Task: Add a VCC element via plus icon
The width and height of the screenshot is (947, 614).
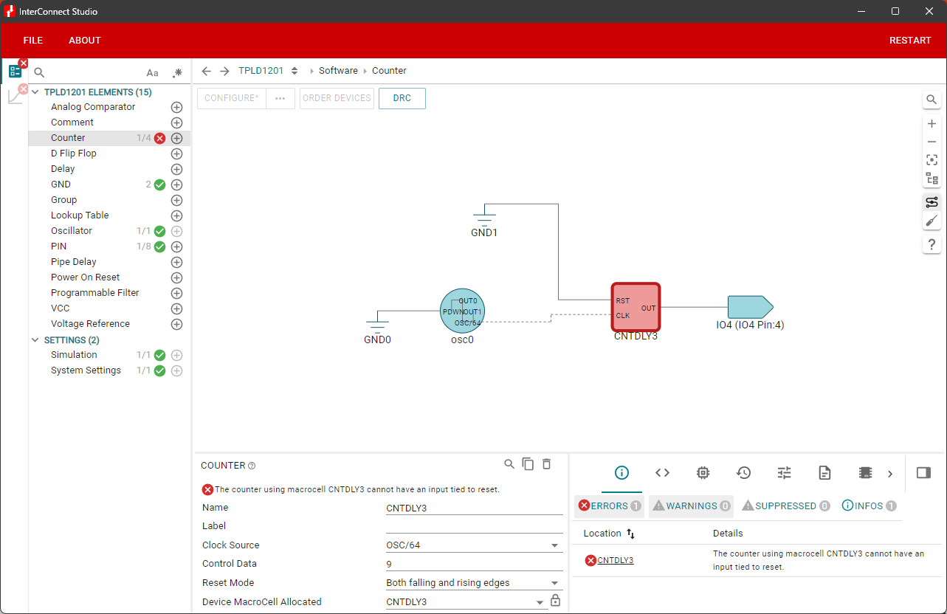Action: (176, 308)
